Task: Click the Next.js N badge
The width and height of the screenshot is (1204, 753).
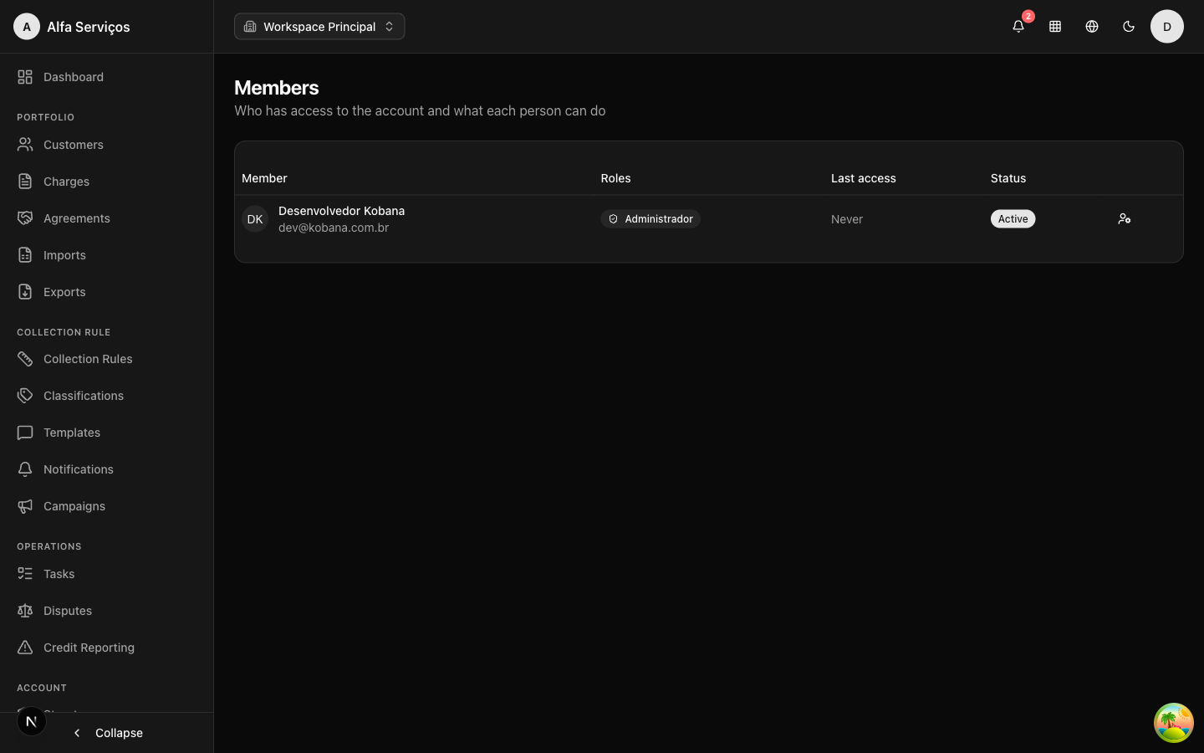Action: click(32, 721)
